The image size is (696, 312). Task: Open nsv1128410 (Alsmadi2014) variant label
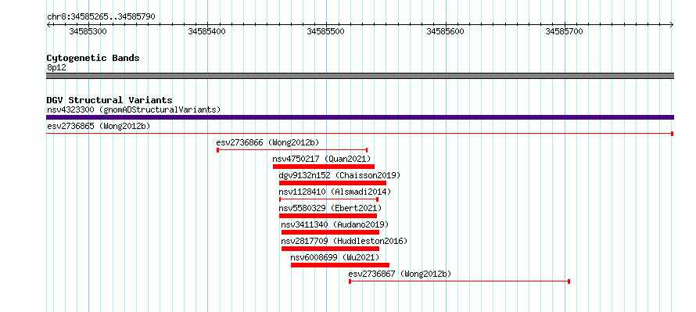[x=335, y=192]
